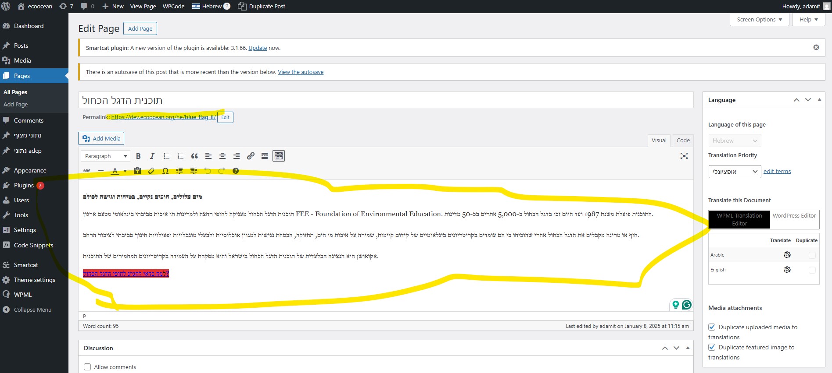This screenshot has width=832, height=373.
Task: Switch to the Visual editor tab
Action: coord(659,140)
